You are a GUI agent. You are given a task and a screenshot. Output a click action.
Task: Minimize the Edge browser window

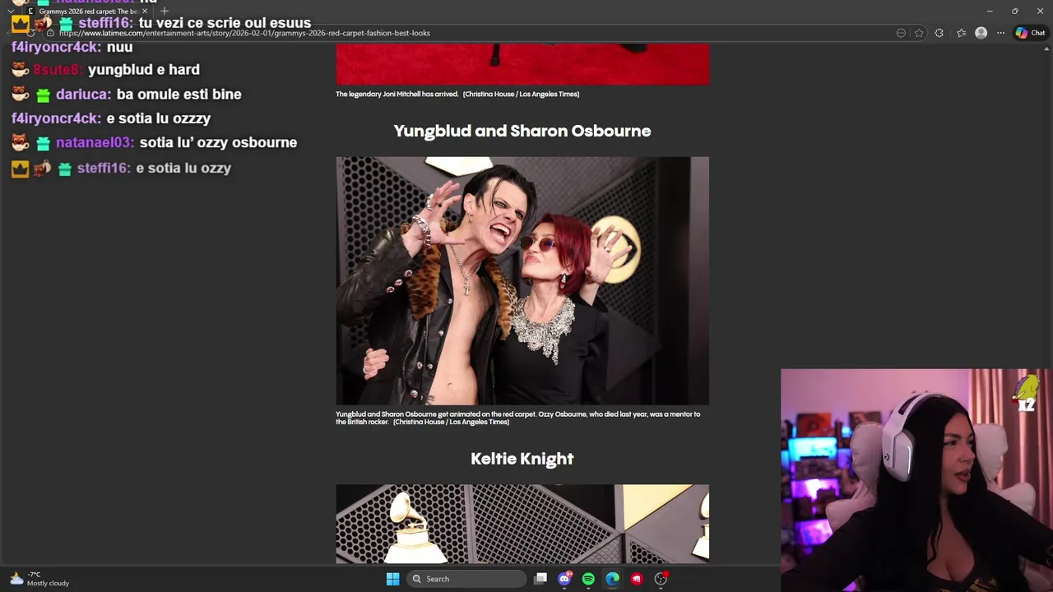990,12
